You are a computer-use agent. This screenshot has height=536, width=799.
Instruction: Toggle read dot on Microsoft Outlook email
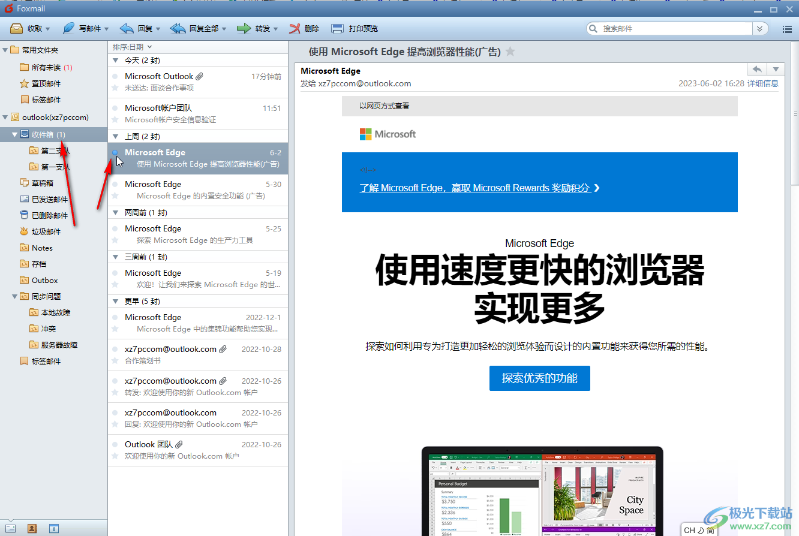(x=115, y=76)
